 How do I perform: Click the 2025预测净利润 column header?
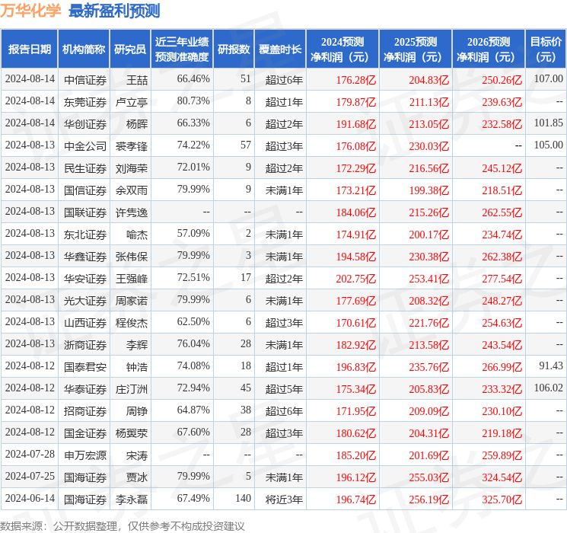click(416, 49)
